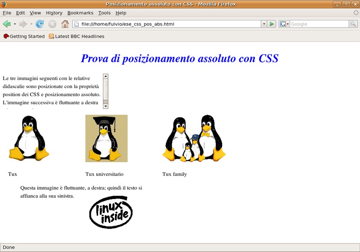The height and width of the screenshot is (252, 360).
Task: Close the Firefox window
Action: 355,4
